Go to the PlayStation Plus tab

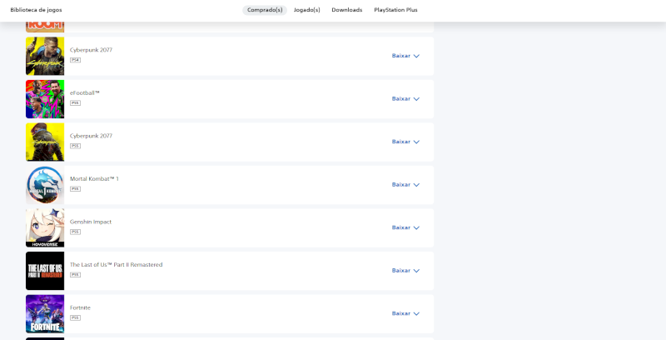[395, 10]
